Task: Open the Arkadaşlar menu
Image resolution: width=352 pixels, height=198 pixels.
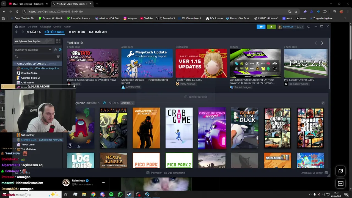Action: point(45,27)
